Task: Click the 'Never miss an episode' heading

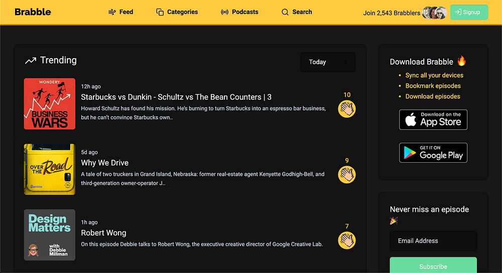Action: click(x=429, y=209)
